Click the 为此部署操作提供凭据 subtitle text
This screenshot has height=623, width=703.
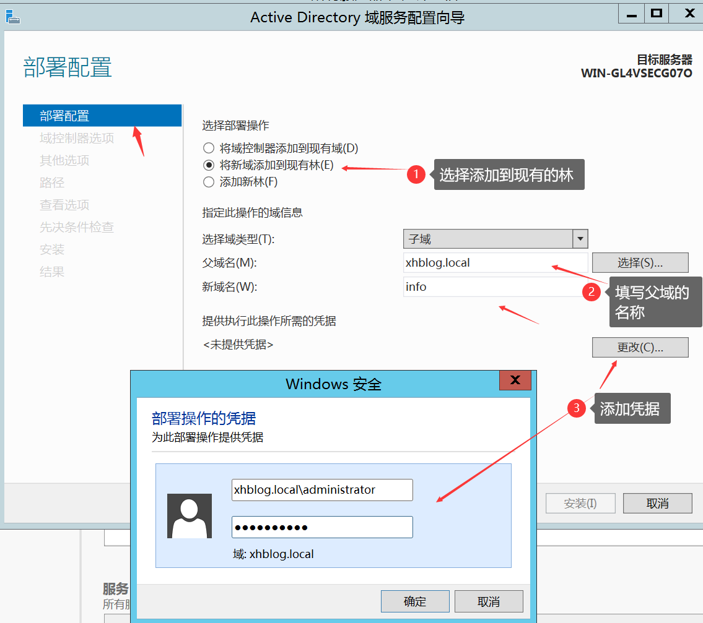(x=207, y=437)
